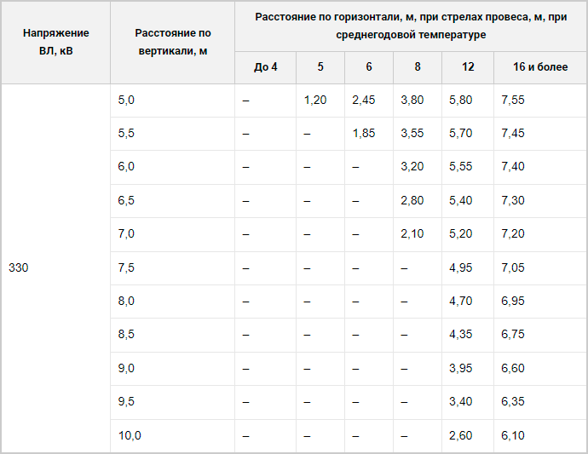The width and height of the screenshot is (588, 454).
Task: Click the value 1,20 cell
Action: pyautogui.click(x=320, y=101)
